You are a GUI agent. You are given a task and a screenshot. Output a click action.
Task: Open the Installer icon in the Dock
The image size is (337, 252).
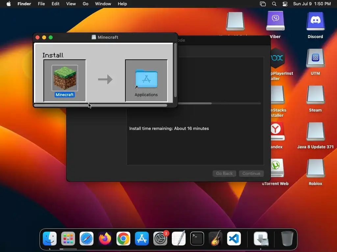tap(261, 239)
